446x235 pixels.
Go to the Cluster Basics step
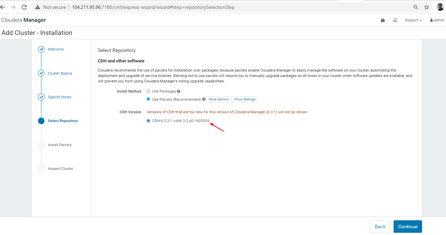(x=60, y=73)
